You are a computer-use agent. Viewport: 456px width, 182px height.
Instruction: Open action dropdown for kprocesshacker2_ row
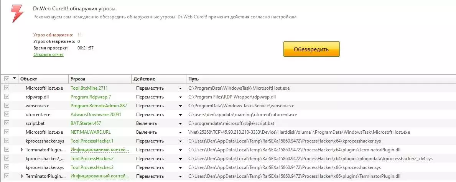181,159
